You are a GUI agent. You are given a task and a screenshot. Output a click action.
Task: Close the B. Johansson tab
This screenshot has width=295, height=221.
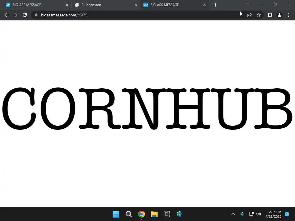pyautogui.click(x=136, y=5)
